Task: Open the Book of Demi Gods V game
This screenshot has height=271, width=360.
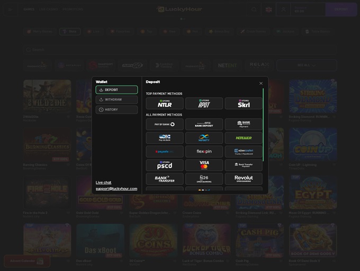Action: [x=313, y=241]
